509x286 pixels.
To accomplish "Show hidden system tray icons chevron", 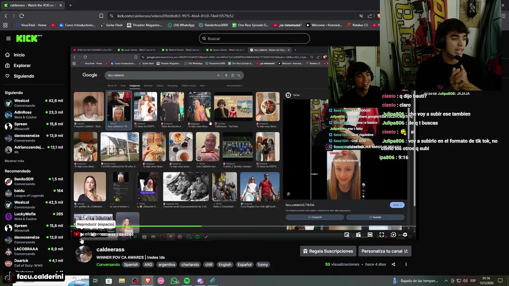I will tap(445, 281).
